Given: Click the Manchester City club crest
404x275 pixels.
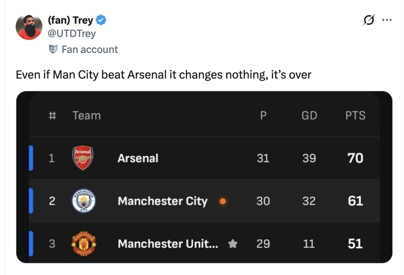Looking at the screenshot, I should 83,201.
